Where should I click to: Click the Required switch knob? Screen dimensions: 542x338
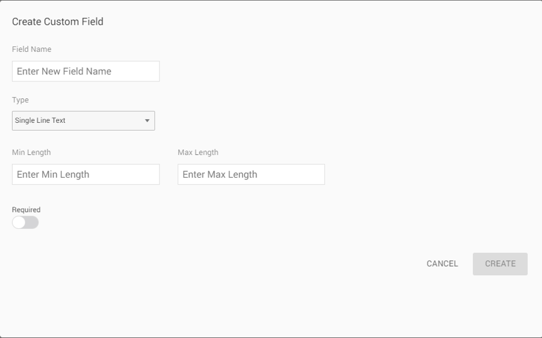coord(19,222)
